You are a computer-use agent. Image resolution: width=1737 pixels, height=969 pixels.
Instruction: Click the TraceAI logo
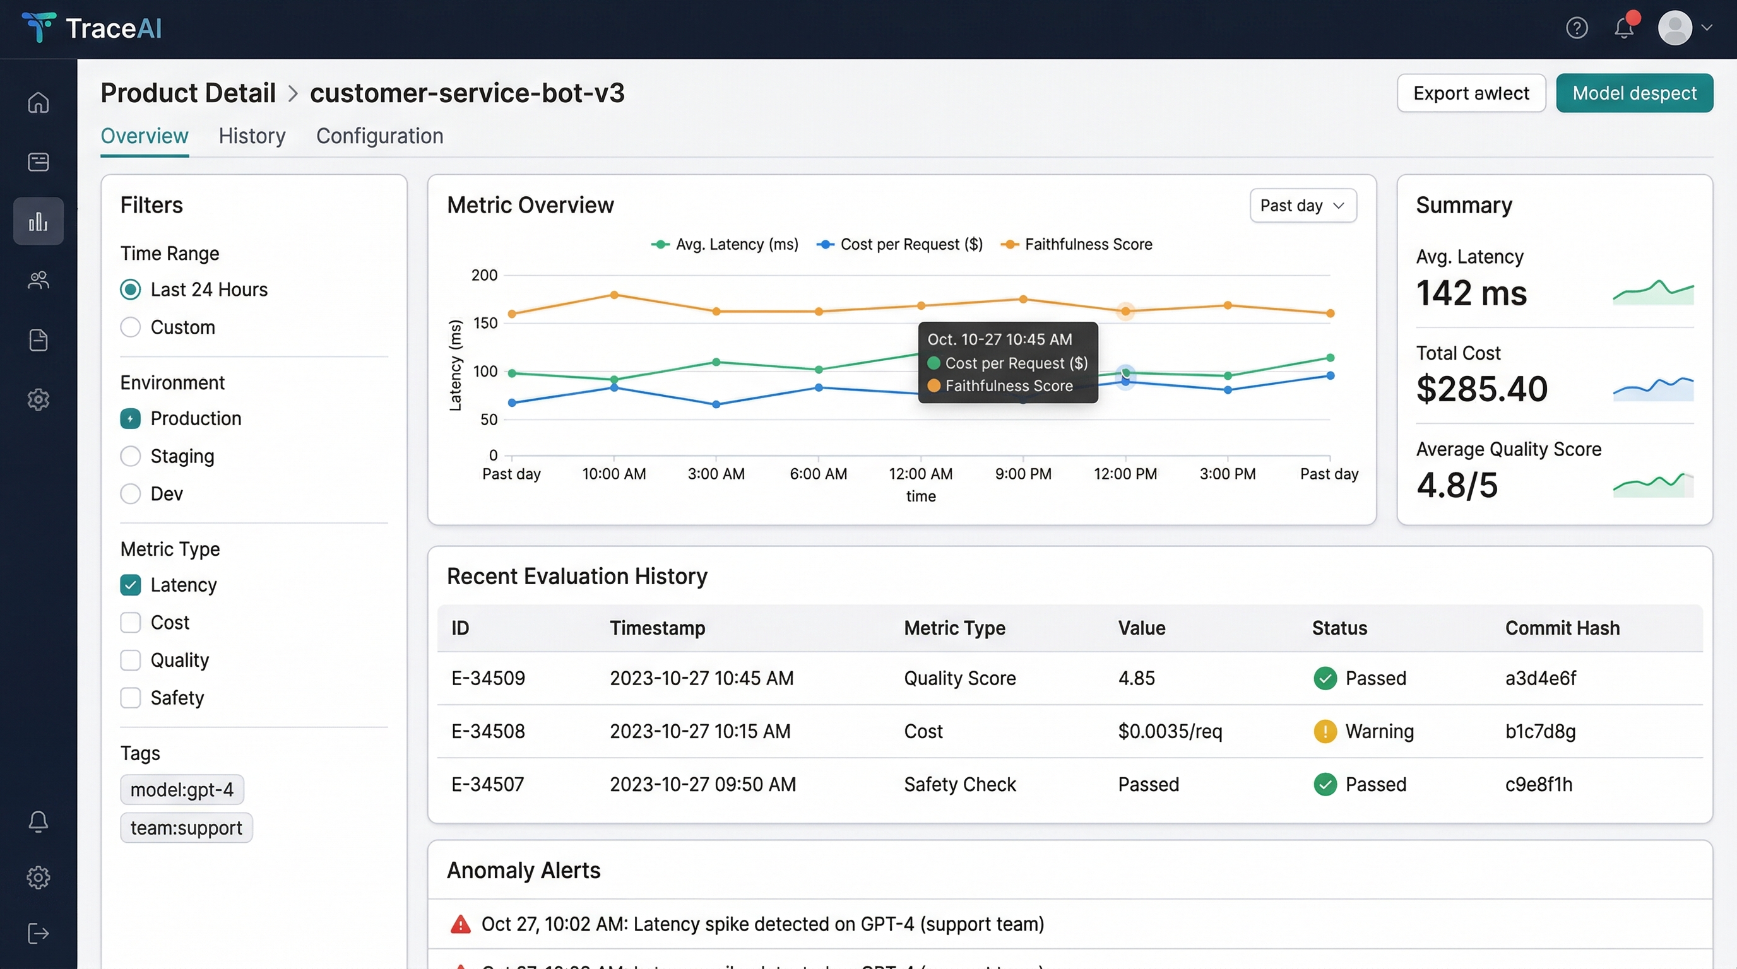point(92,28)
